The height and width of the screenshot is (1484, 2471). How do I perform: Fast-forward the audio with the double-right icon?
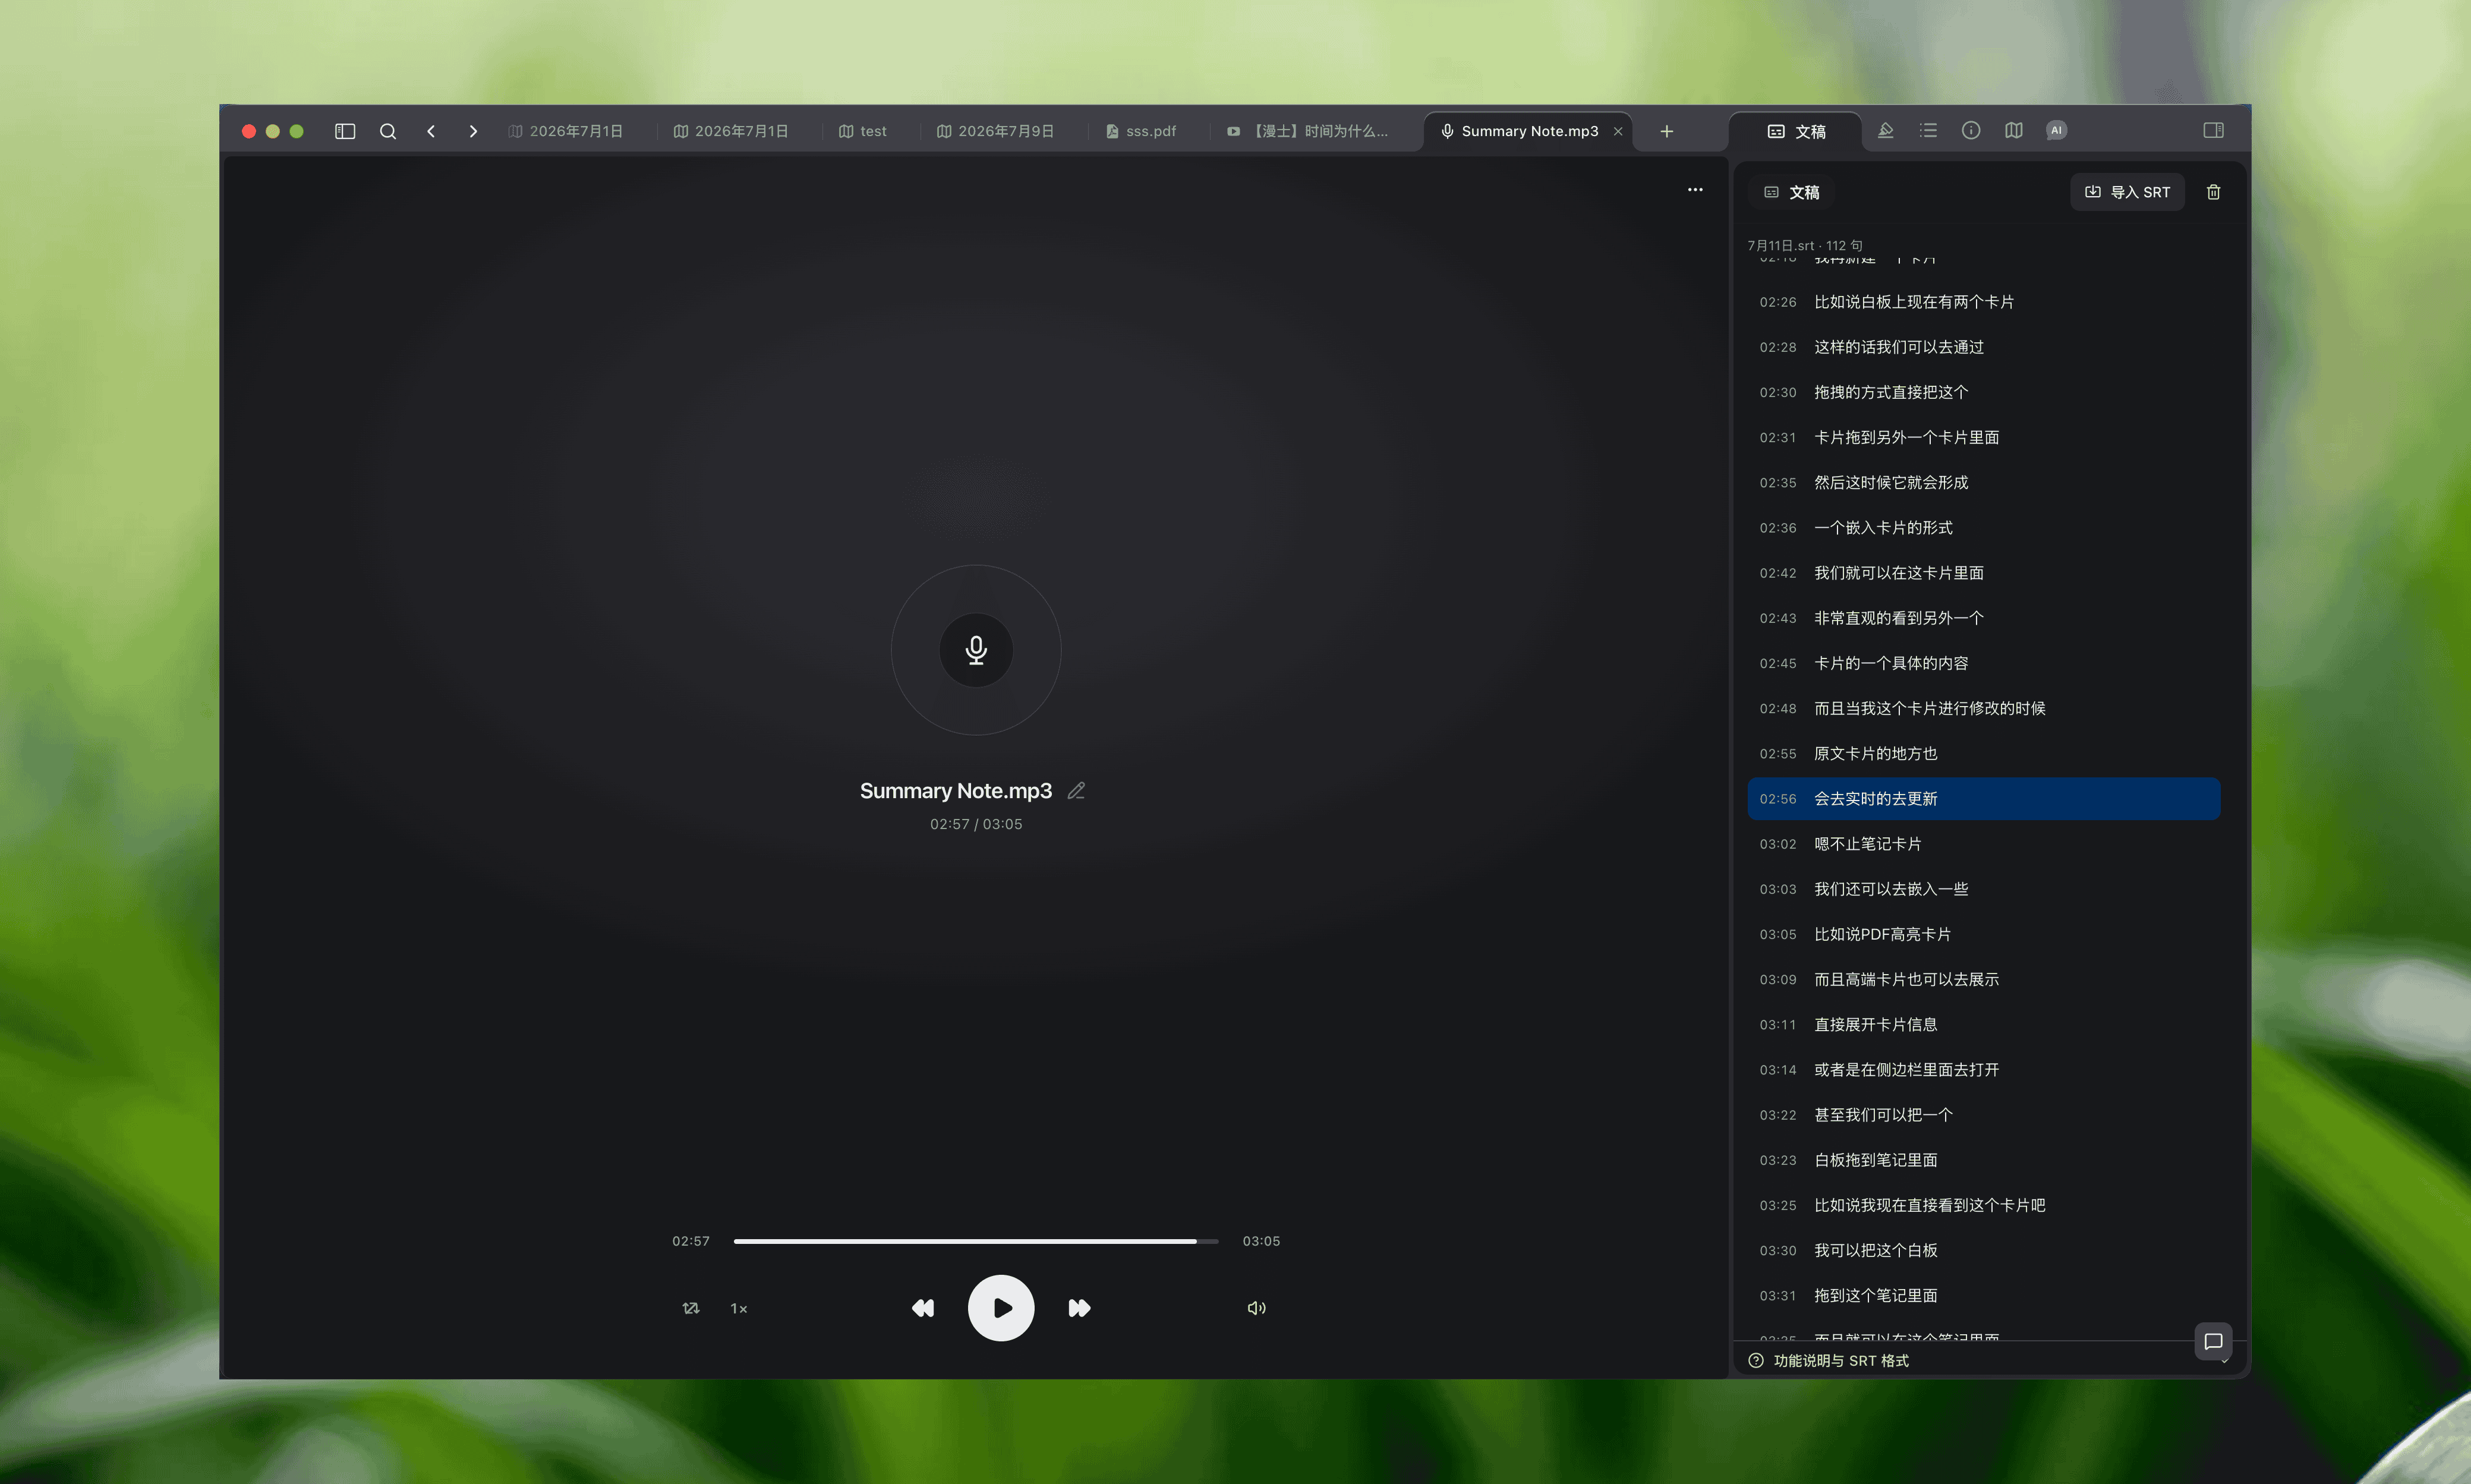point(1079,1308)
